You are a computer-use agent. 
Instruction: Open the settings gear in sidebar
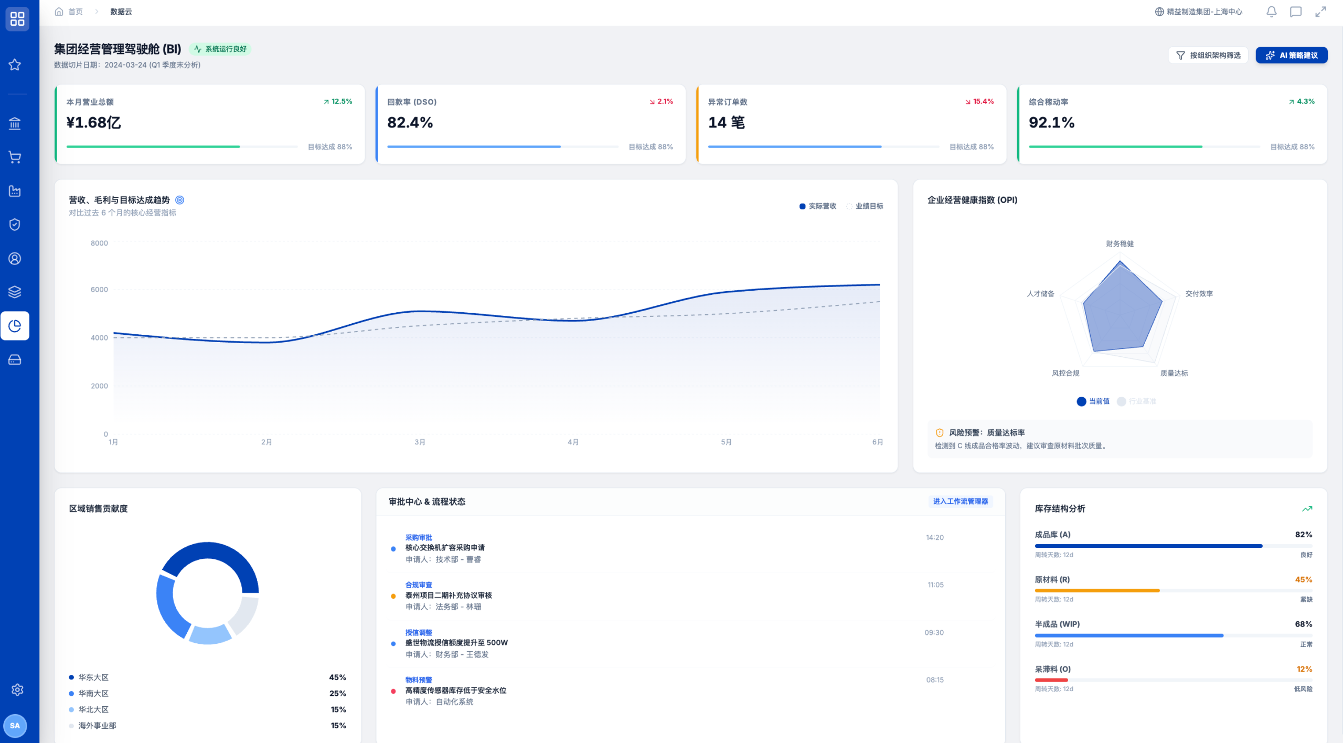pyautogui.click(x=17, y=689)
